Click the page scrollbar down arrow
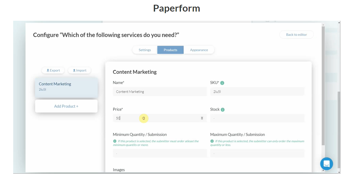Screen dimensions: 358x181 (x=339, y=172)
